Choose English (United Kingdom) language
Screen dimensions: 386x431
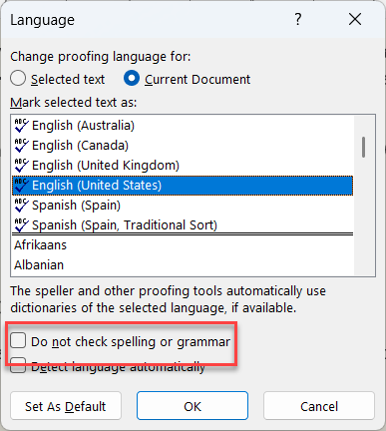(183, 166)
